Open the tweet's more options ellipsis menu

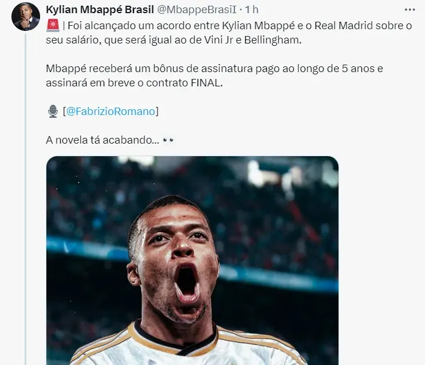pyautogui.click(x=410, y=10)
